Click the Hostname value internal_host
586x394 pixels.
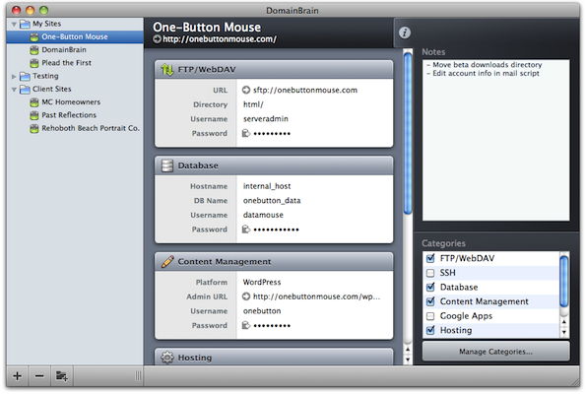(x=267, y=186)
